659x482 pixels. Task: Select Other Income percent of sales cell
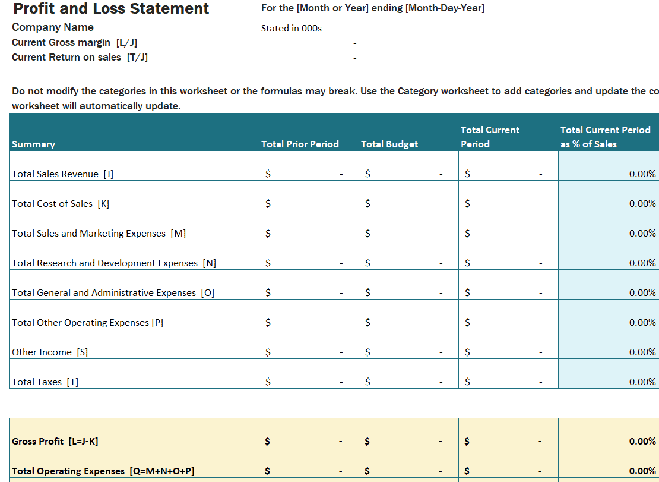[609, 344]
